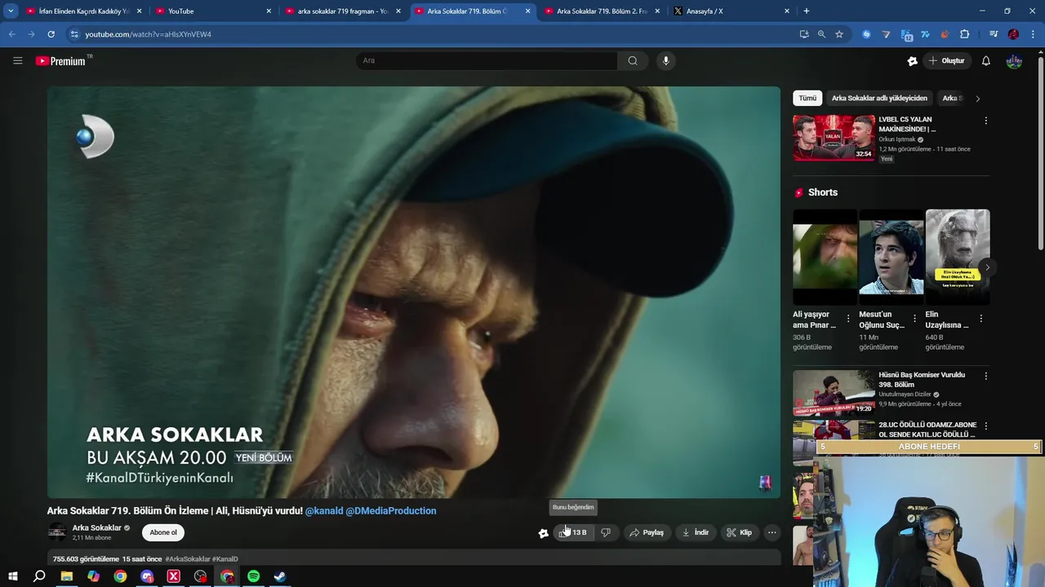Open more actions three-dot menu under video
The width and height of the screenshot is (1045, 587).
click(772, 532)
